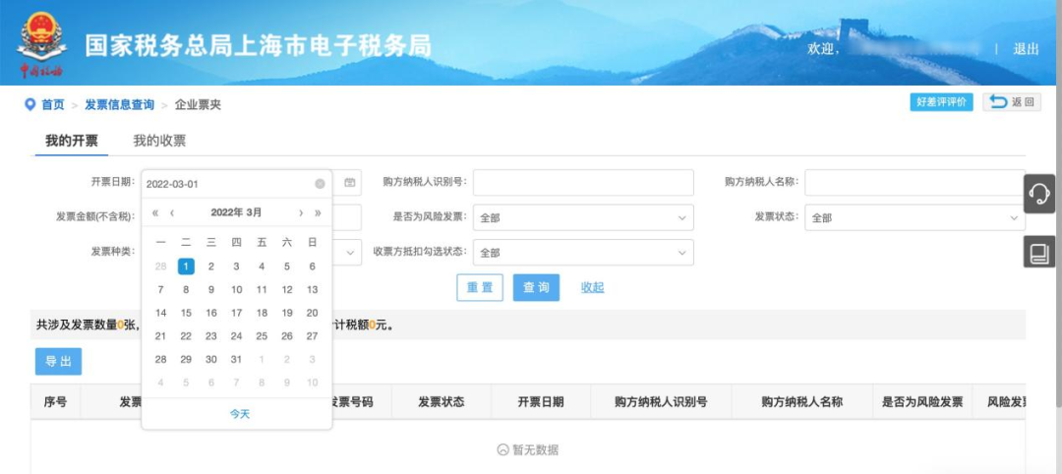Screen dimensions: 1062x474
Task: Expand the 收票方抵扣勾选状态 dropdown
Action: (x=583, y=252)
